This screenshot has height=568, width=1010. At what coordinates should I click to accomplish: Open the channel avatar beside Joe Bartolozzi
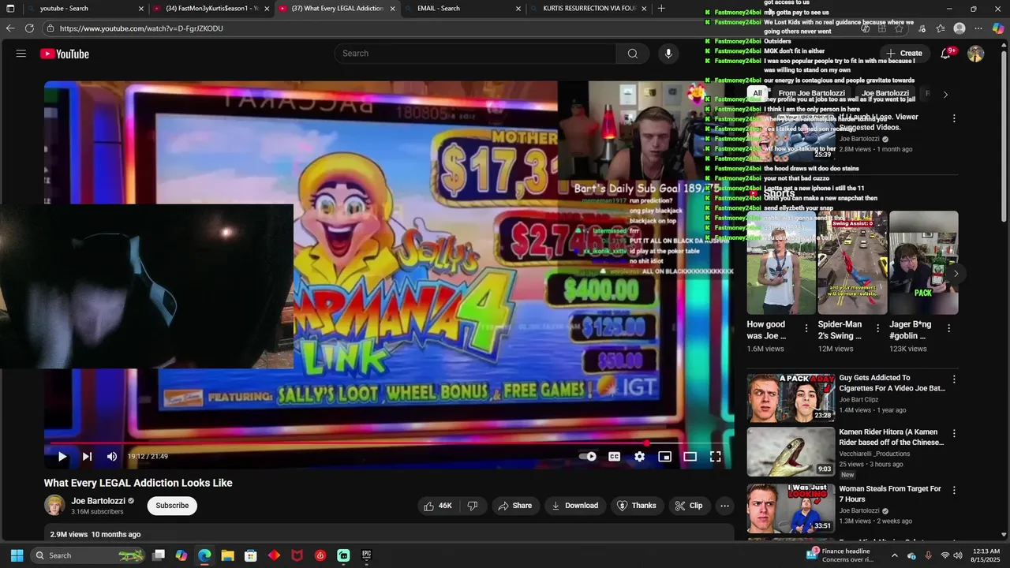(x=54, y=506)
